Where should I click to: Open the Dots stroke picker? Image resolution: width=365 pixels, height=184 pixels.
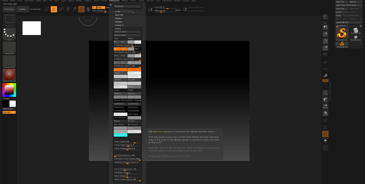pos(9,34)
